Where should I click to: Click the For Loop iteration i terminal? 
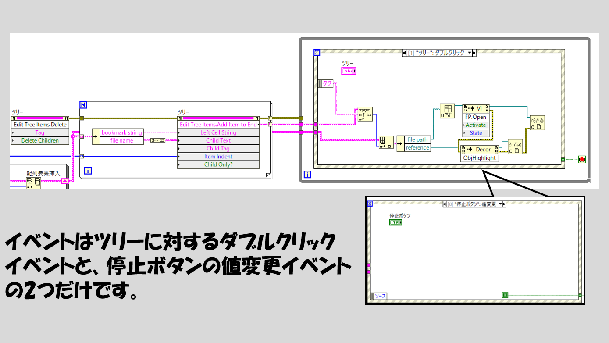click(x=88, y=171)
